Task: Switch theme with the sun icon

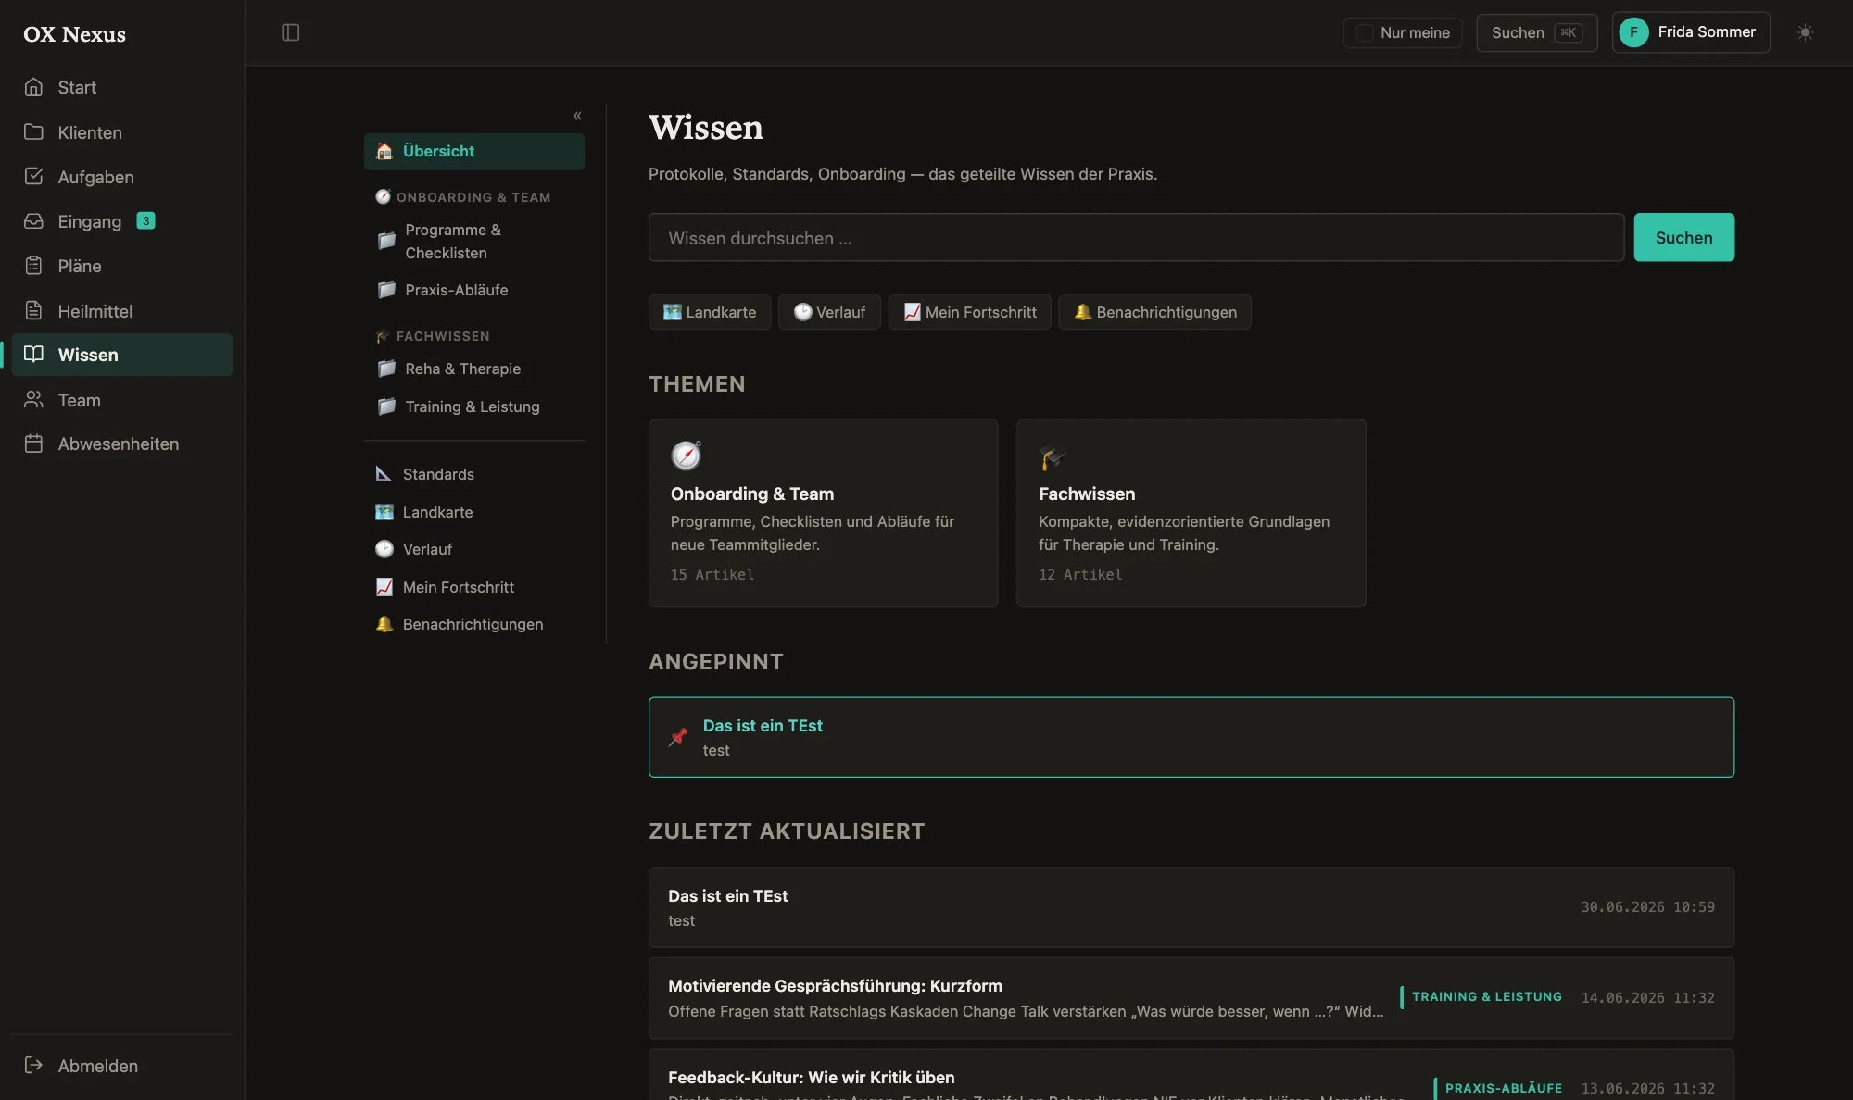Action: (x=1805, y=32)
